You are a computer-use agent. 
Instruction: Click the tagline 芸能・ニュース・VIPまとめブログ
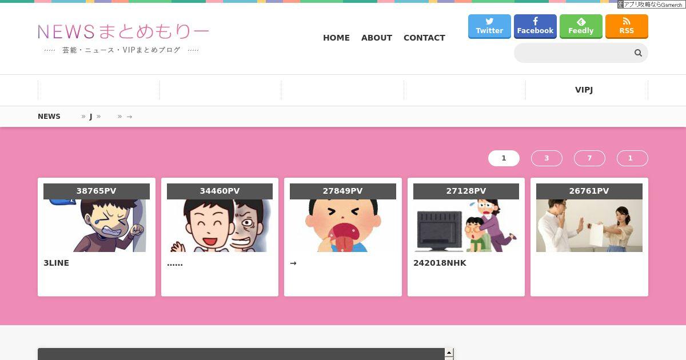click(x=121, y=50)
